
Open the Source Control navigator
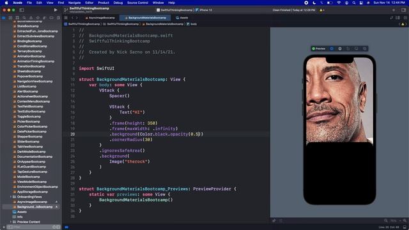pyautogui.click(x=10, y=18)
